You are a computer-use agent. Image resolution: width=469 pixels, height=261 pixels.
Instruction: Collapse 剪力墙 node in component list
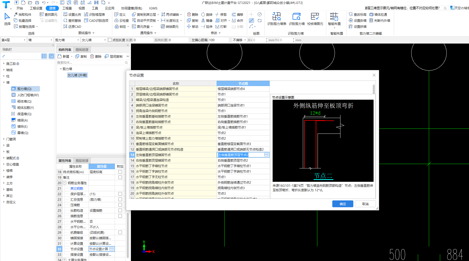(x=61, y=69)
